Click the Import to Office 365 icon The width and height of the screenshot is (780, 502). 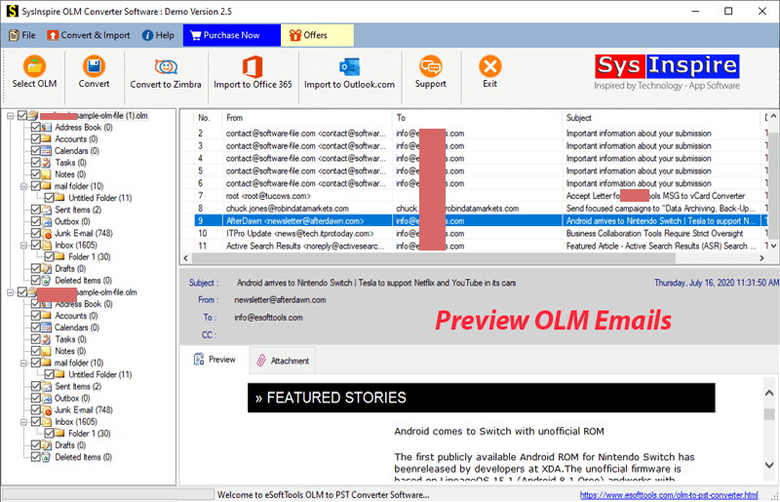pos(253,66)
